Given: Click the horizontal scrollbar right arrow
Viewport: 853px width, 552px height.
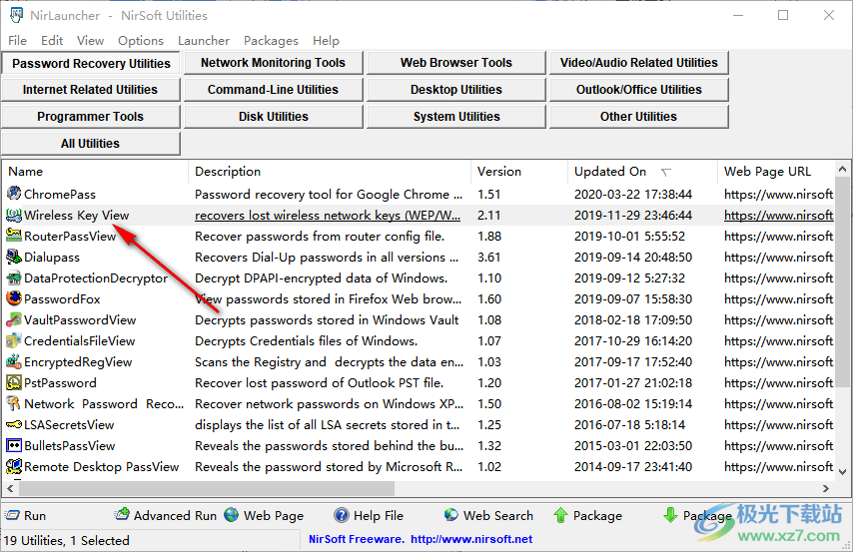Looking at the screenshot, I should (826, 488).
